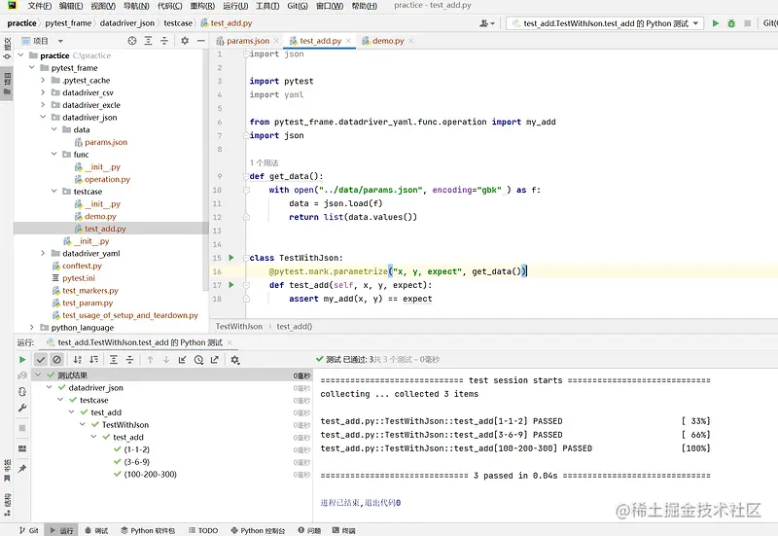Open the 调试 tool window
The image size is (778, 536).
(x=95, y=530)
